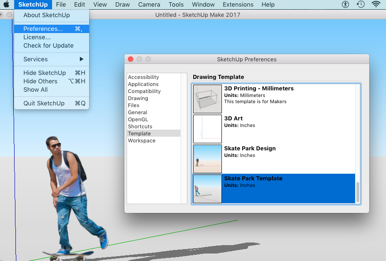Image resolution: width=386 pixels, height=261 pixels.
Task: Select Compatibility in preferences list
Action: point(154,91)
